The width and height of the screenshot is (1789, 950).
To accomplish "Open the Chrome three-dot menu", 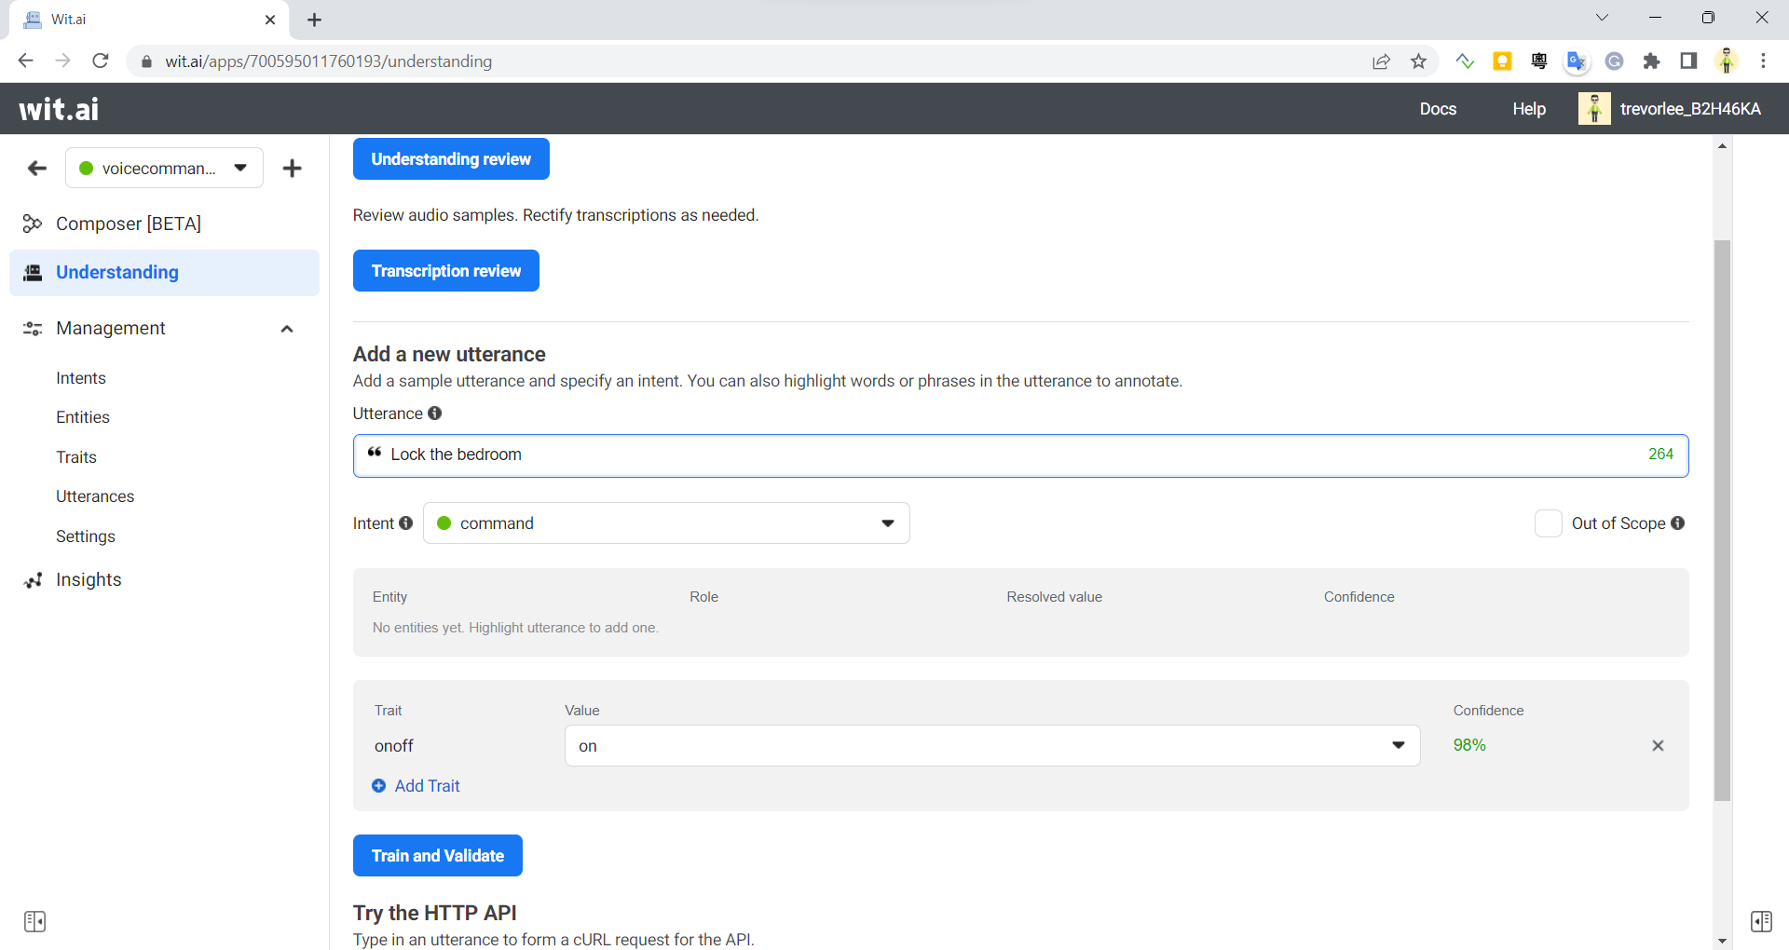I will pyautogui.click(x=1763, y=61).
